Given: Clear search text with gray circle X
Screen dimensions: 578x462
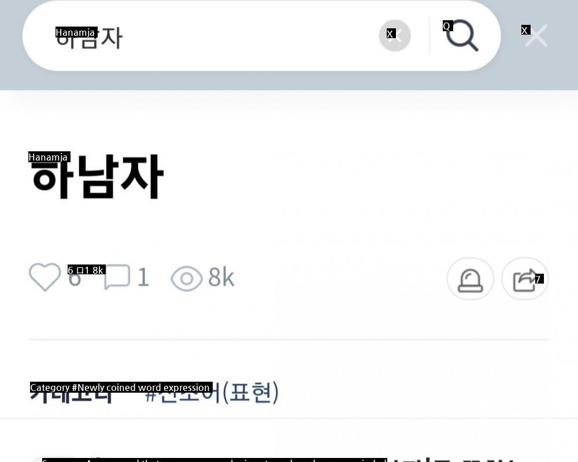Looking at the screenshot, I should 395,35.
